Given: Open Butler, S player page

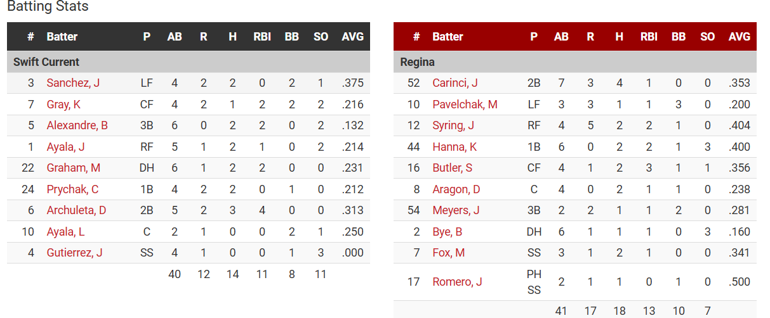Looking at the screenshot, I should tap(452, 168).
